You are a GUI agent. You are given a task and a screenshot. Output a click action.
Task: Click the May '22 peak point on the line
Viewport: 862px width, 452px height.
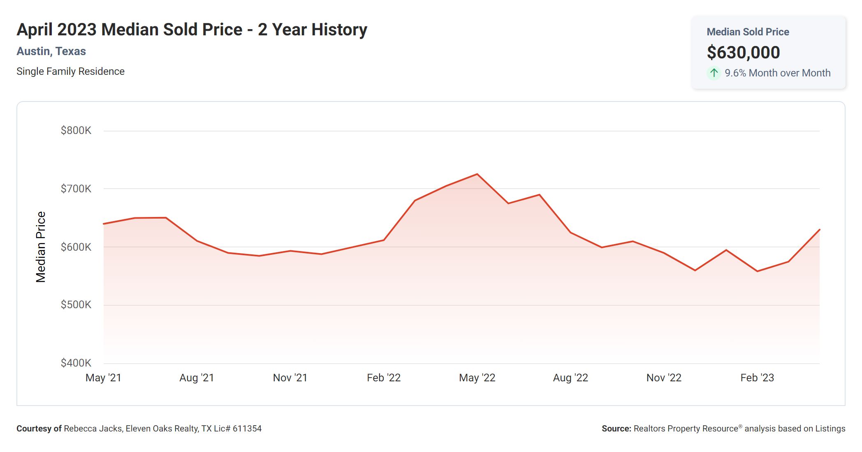(477, 174)
